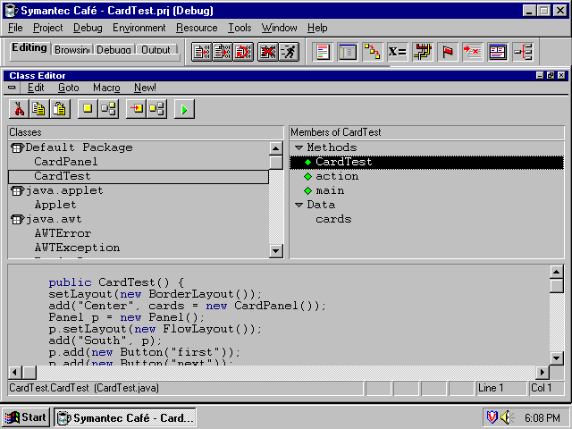Screen dimensions: 572x429
Task: Open the thread view icon with red and yellow pipes
Action: (x=423, y=52)
